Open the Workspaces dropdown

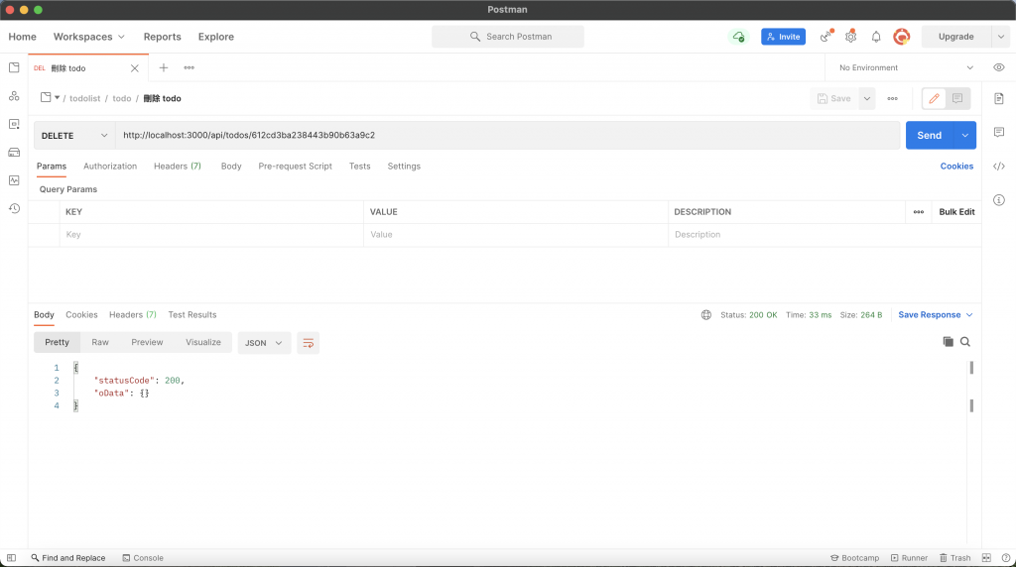pyautogui.click(x=88, y=37)
